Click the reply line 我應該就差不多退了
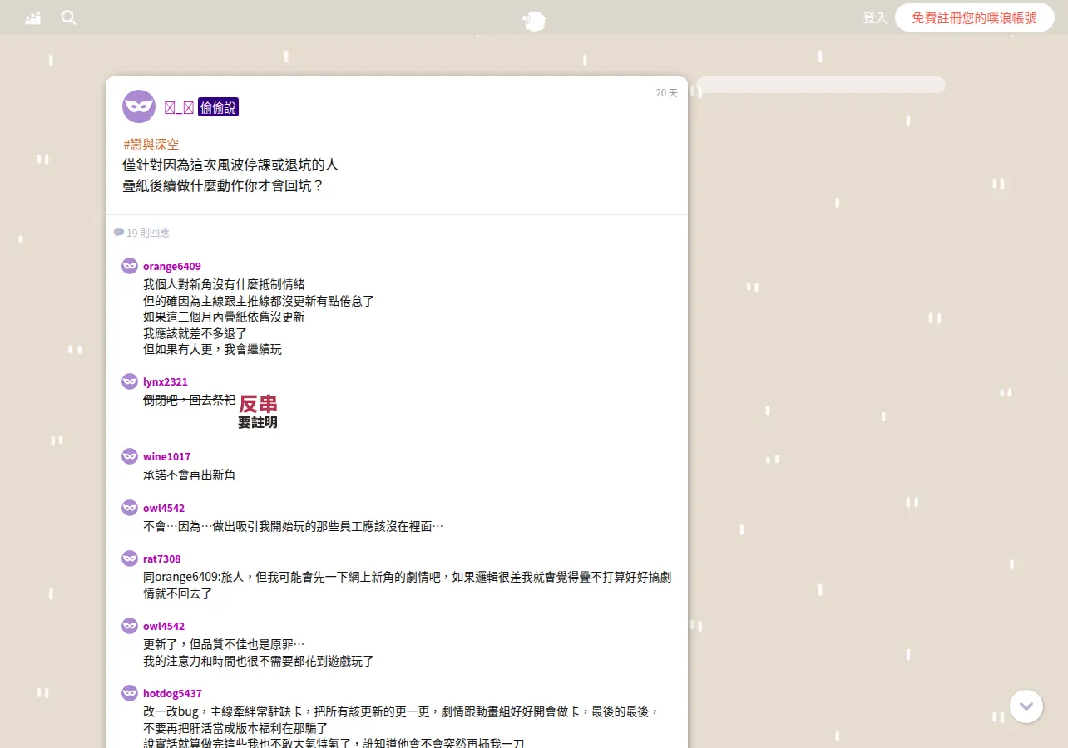The height and width of the screenshot is (748, 1068). (195, 333)
